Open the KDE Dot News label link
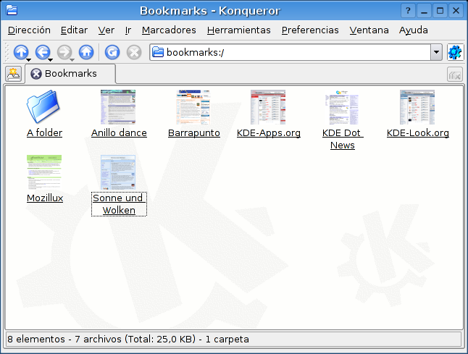Viewport: 468px width, 354px height. click(343, 139)
